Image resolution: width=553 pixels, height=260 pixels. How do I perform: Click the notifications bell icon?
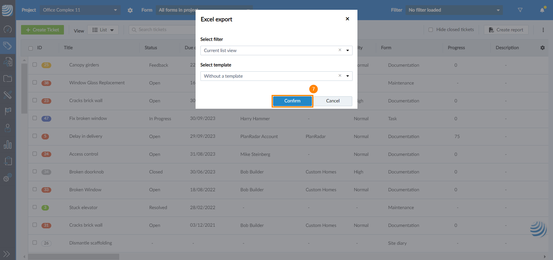tap(542, 10)
